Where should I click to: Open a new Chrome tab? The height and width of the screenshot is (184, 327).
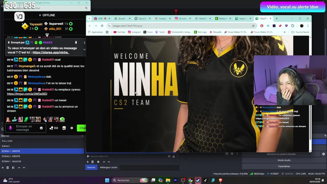[277, 18]
